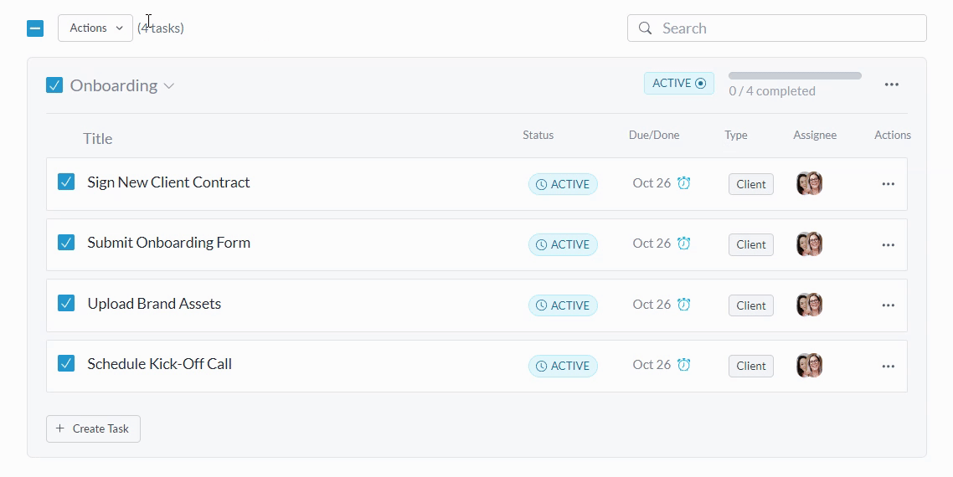Image resolution: width=953 pixels, height=477 pixels.
Task: Uncheck the Onboarding group checkbox
Action: click(54, 85)
